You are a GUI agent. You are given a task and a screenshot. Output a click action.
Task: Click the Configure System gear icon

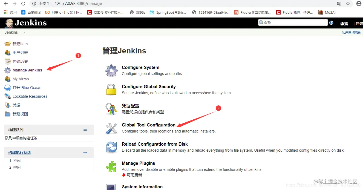pyautogui.click(x=111, y=71)
